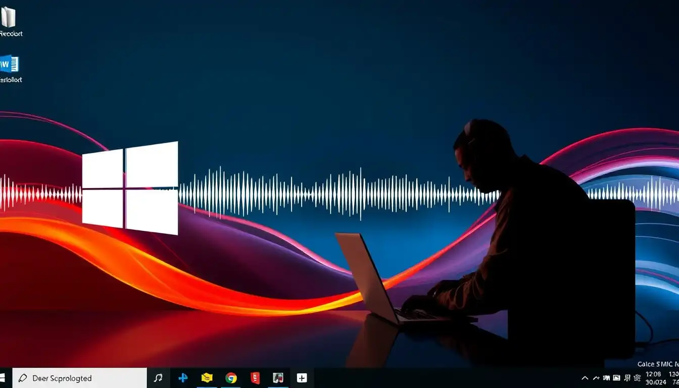The height and width of the screenshot is (388, 679).
Task: Click the large Windows logo on wallpaper
Action: tap(130, 188)
